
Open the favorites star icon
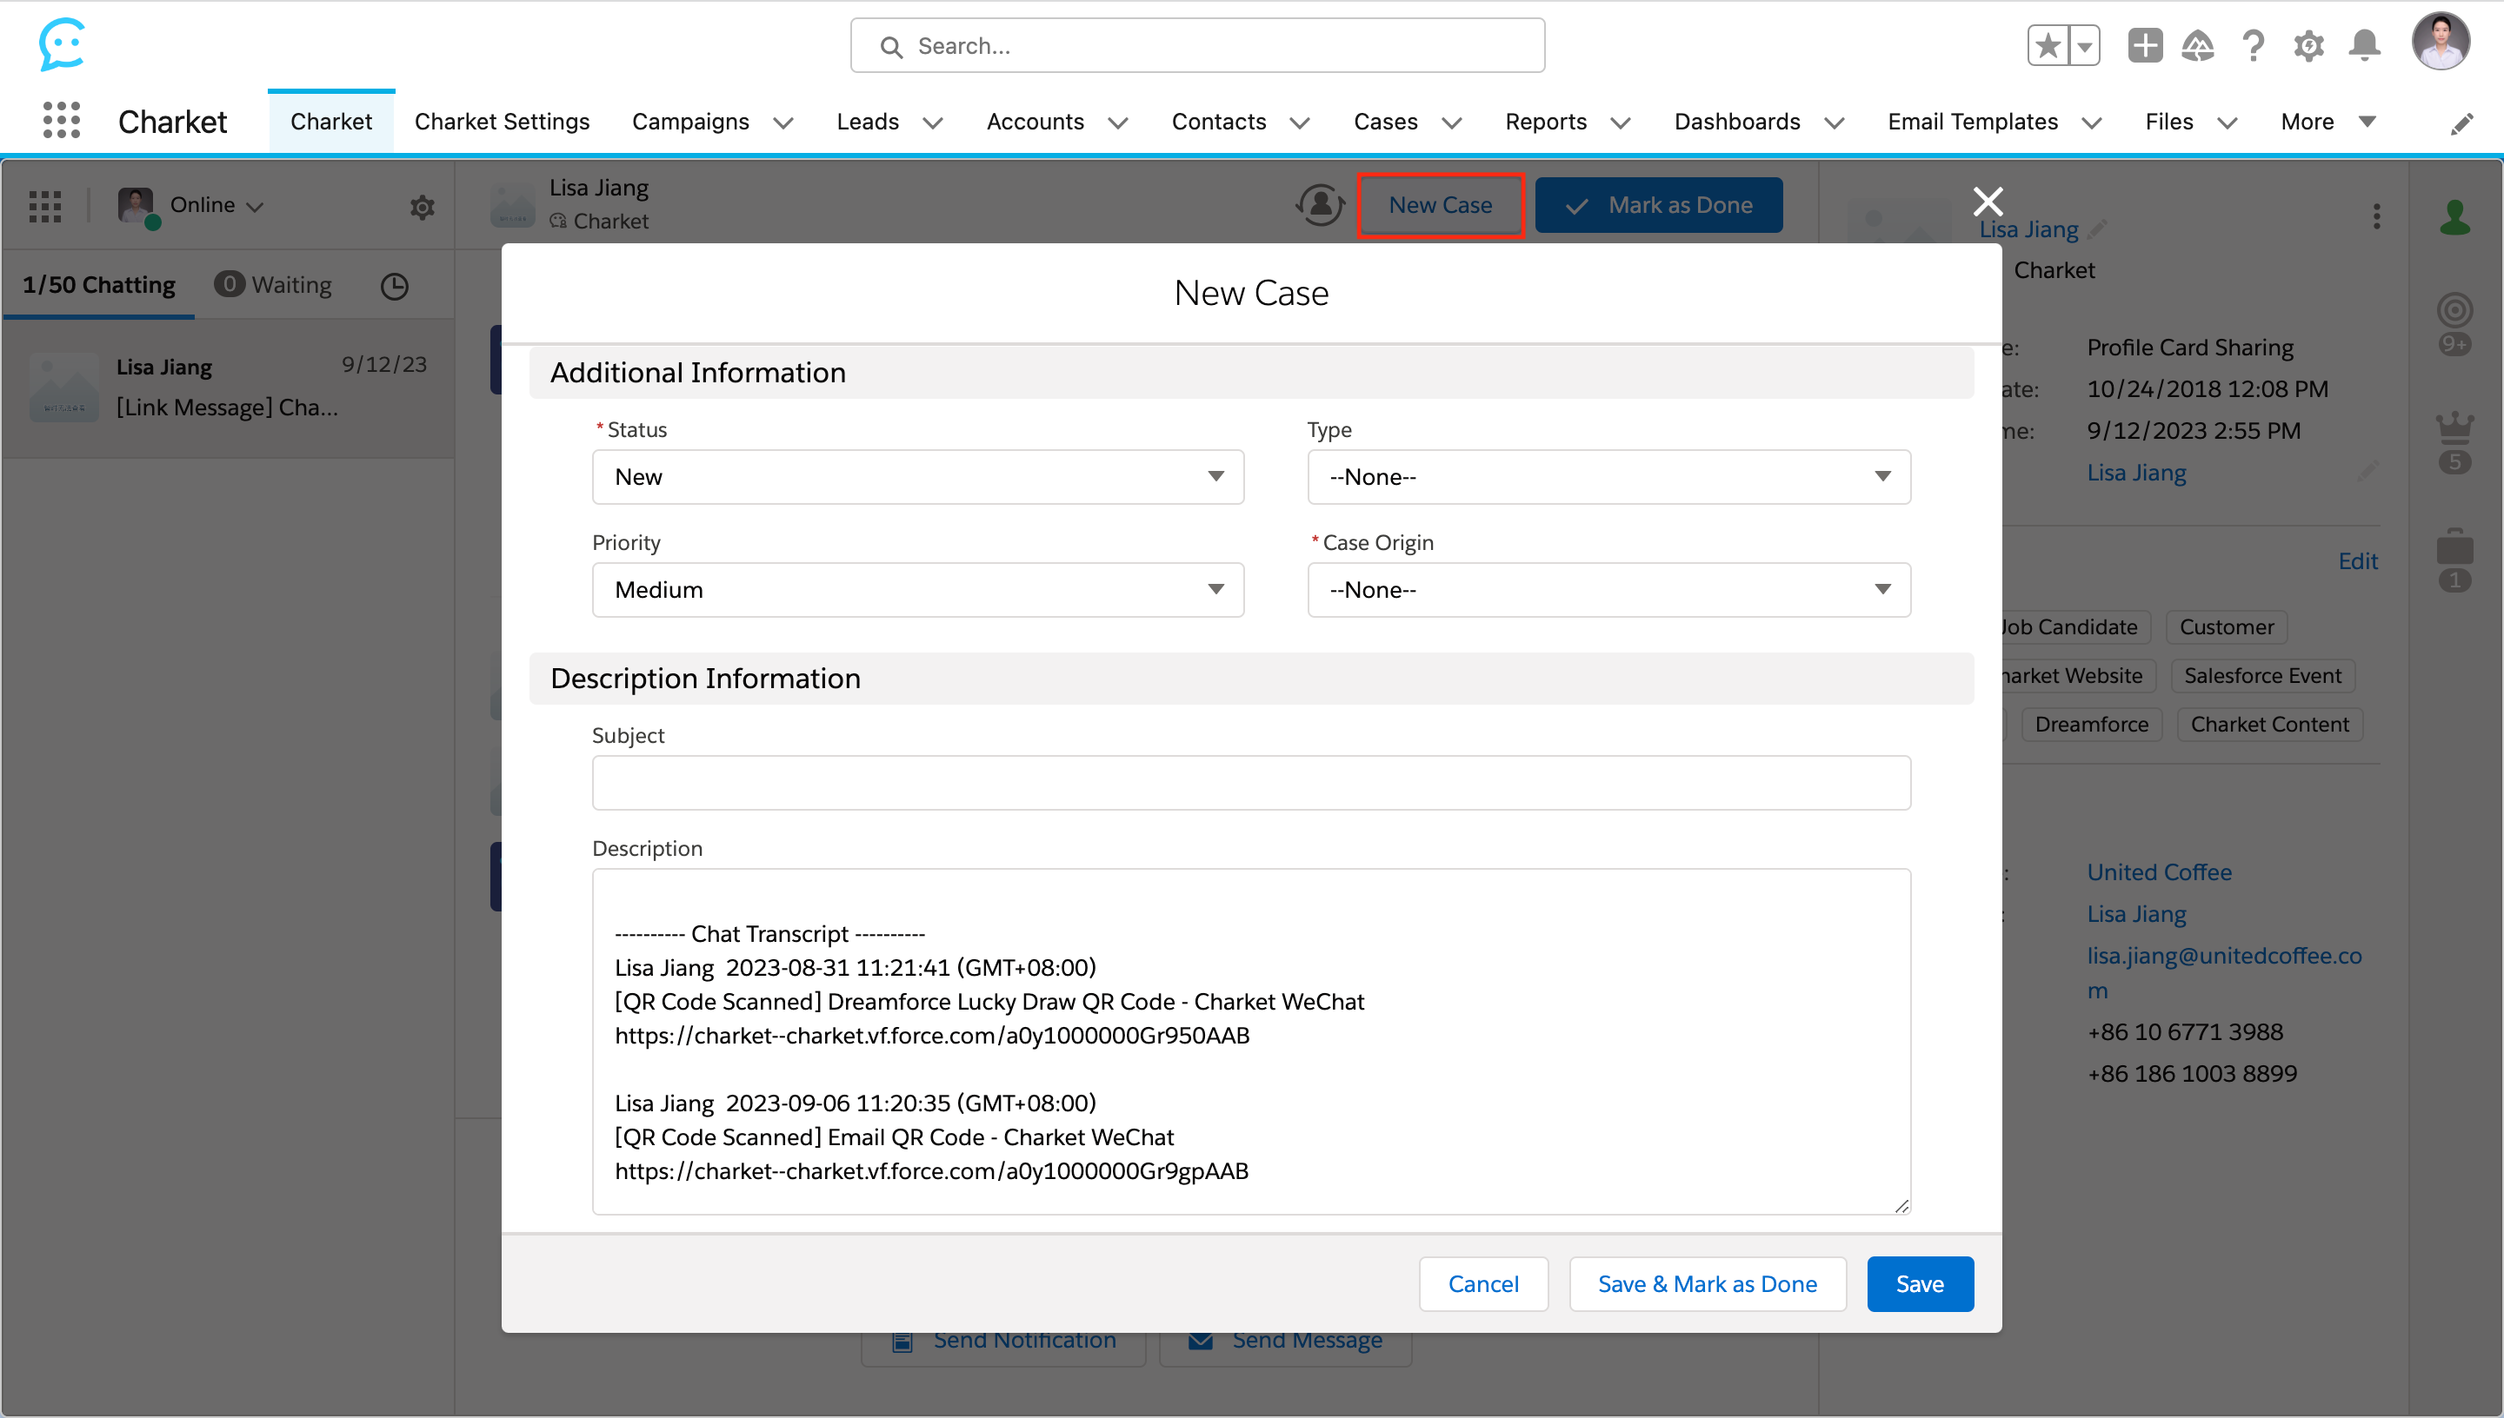(x=2048, y=46)
